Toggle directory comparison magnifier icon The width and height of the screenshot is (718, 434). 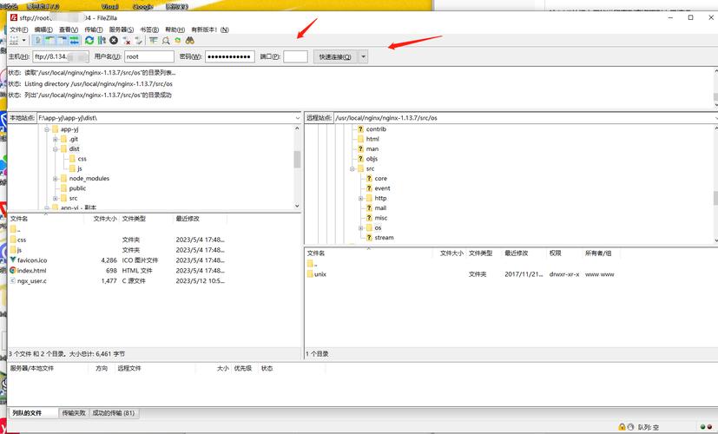click(x=166, y=40)
